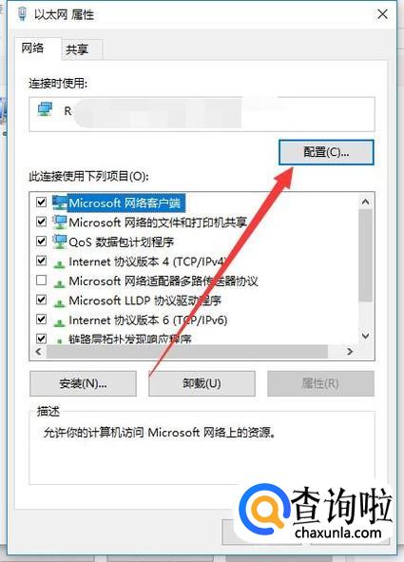This screenshot has width=404, height=562.
Task: Open adapter settings with 配置(C)... button
Action: [x=326, y=152]
